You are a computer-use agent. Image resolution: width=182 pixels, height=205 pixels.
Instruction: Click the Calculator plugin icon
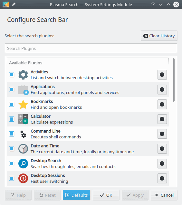tap(23, 119)
